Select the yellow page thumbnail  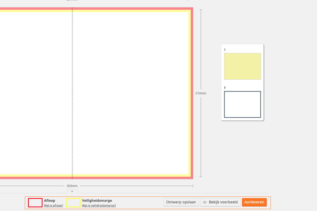[243, 66]
